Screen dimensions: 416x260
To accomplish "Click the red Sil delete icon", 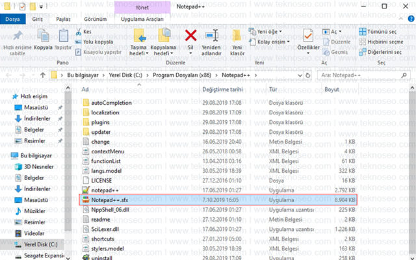I will (190, 35).
